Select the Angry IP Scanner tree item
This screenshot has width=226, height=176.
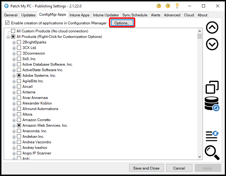(x=37, y=153)
